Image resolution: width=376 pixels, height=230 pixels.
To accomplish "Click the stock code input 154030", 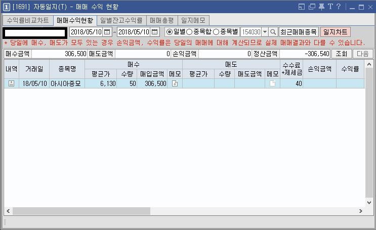I will (251, 32).
